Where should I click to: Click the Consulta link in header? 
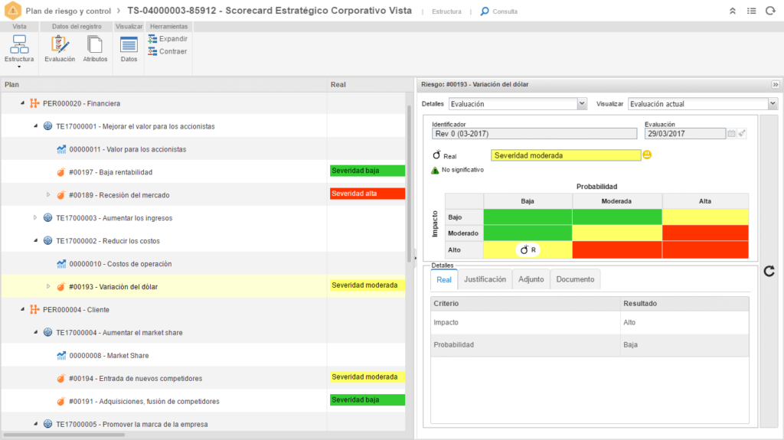(498, 11)
